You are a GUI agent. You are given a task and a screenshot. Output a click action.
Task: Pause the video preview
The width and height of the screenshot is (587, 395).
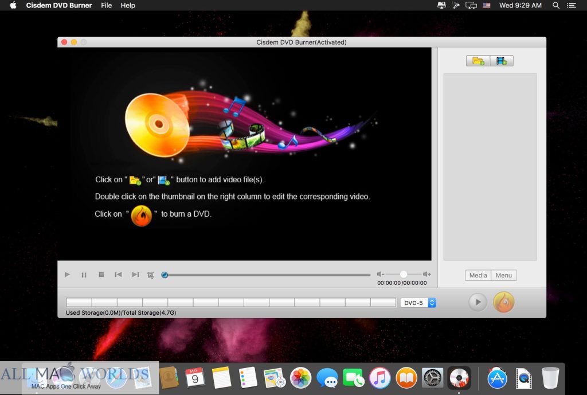point(84,275)
